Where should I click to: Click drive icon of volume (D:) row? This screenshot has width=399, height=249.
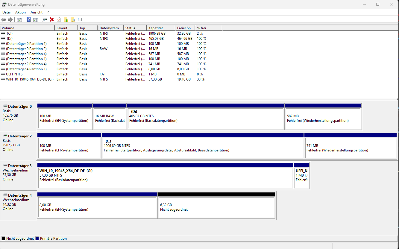[x=3, y=39]
